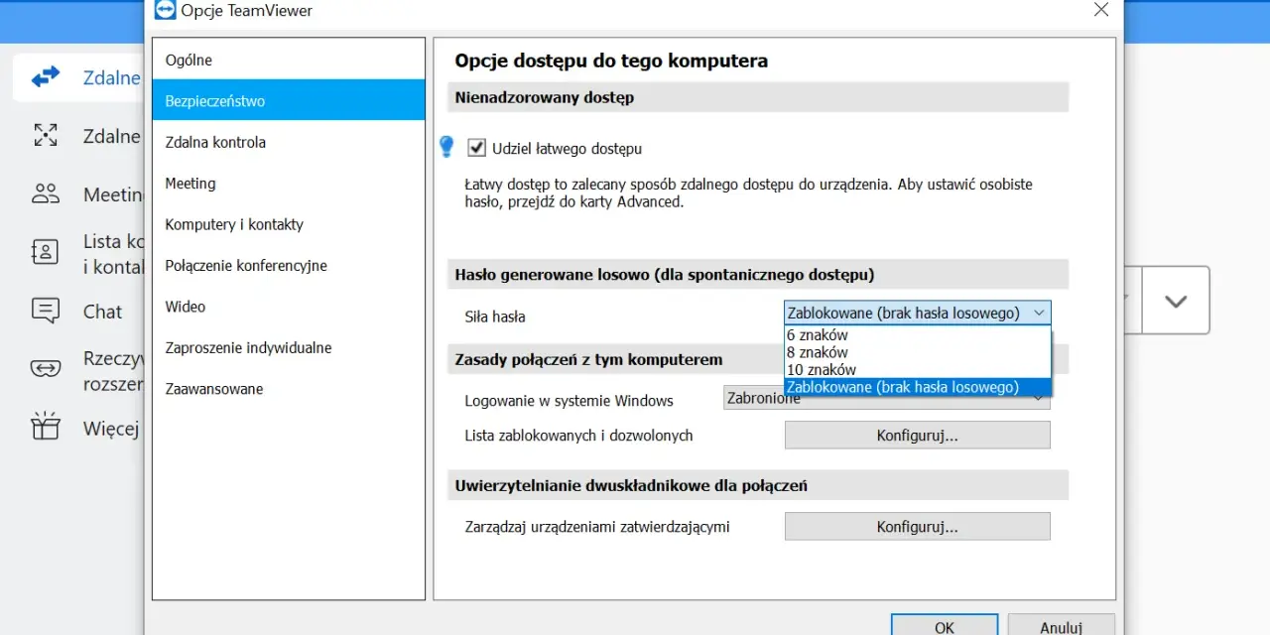Expand the chevron dropdown in main window

[x=1176, y=301]
